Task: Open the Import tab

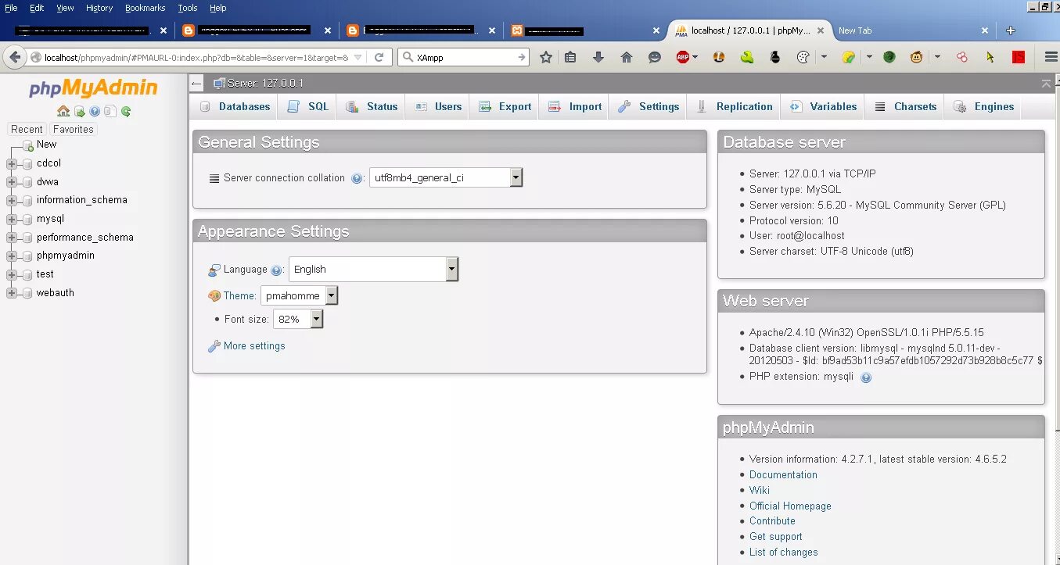Action: tap(575, 107)
